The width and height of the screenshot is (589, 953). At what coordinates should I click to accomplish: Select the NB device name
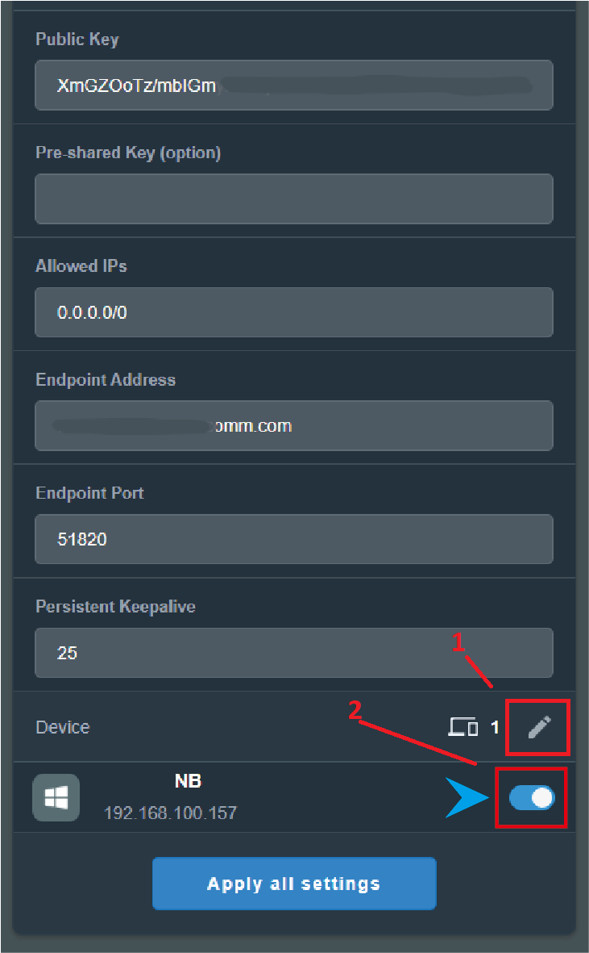click(x=188, y=781)
